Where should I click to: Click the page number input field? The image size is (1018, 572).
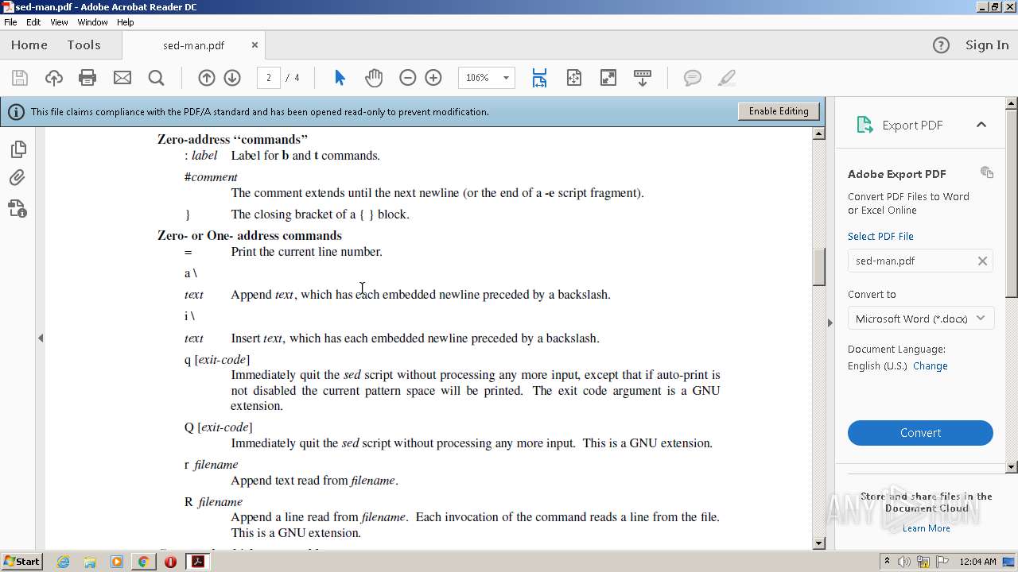269,78
